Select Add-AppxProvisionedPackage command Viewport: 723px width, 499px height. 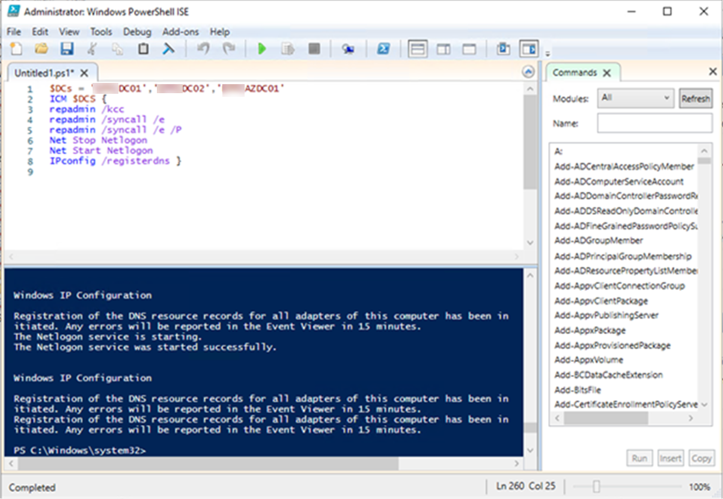[x=612, y=345]
